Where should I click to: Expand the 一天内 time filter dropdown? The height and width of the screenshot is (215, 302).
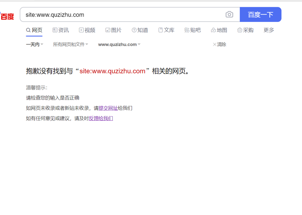34,45
